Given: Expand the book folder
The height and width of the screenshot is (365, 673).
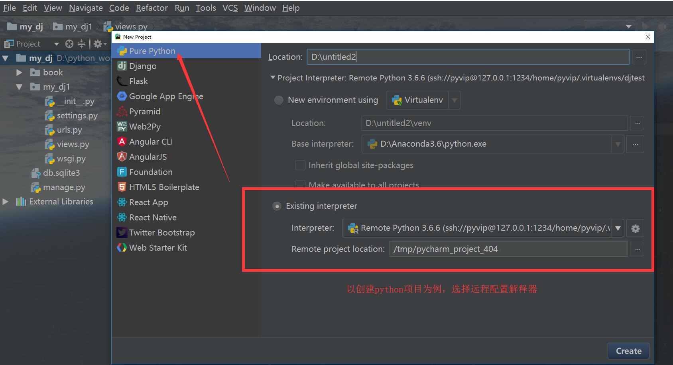Looking at the screenshot, I should (x=19, y=73).
